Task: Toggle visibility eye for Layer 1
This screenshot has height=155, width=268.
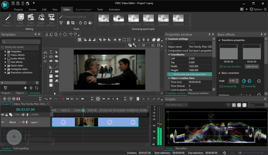Action: point(3,122)
